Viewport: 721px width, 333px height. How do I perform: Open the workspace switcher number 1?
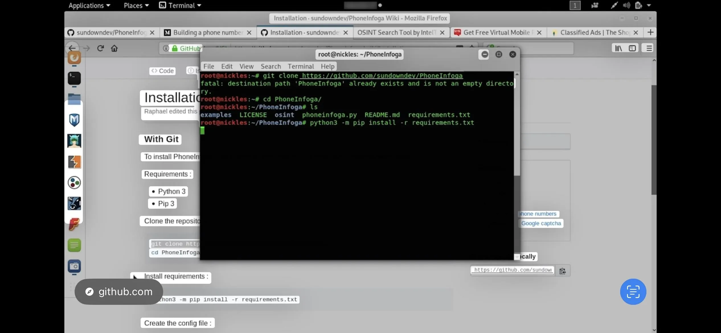click(575, 5)
